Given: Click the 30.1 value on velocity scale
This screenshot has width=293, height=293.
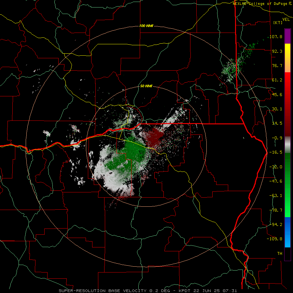Looking at the screenshot, I should click(x=277, y=109).
